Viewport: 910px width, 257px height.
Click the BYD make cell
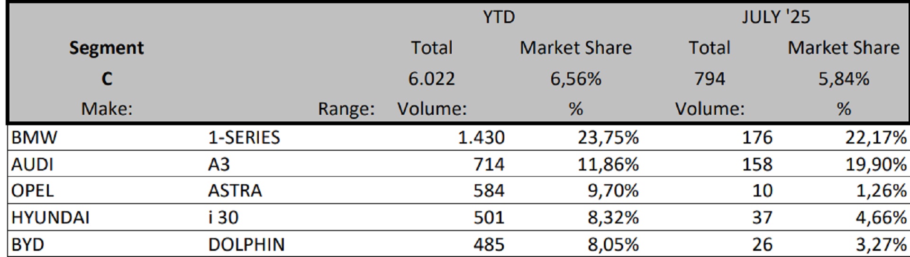(x=27, y=244)
